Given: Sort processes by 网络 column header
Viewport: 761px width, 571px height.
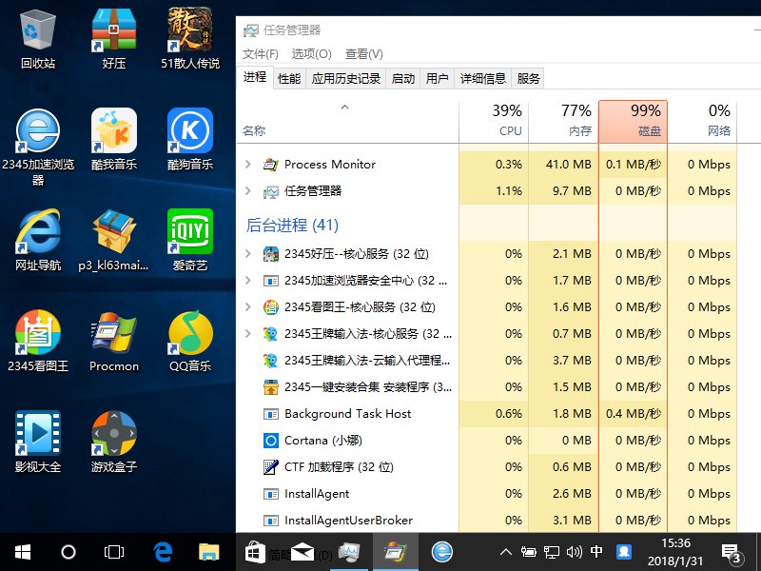Looking at the screenshot, I should pos(702,122).
